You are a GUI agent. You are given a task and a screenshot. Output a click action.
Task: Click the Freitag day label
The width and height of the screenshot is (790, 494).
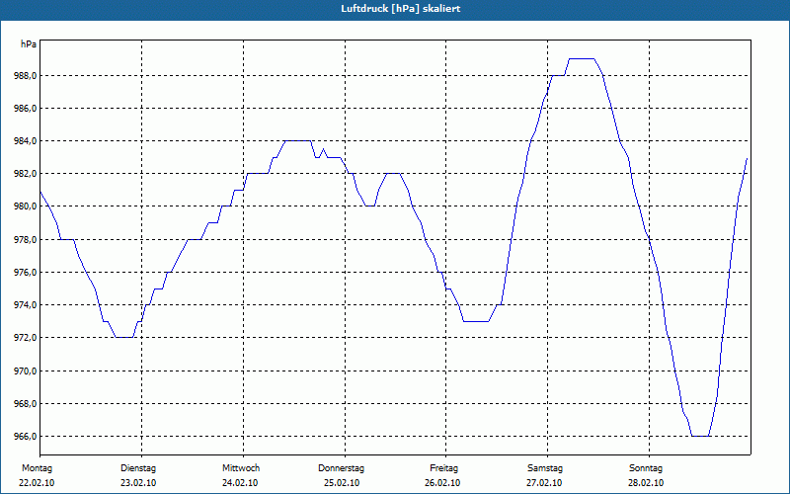(443, 468)
